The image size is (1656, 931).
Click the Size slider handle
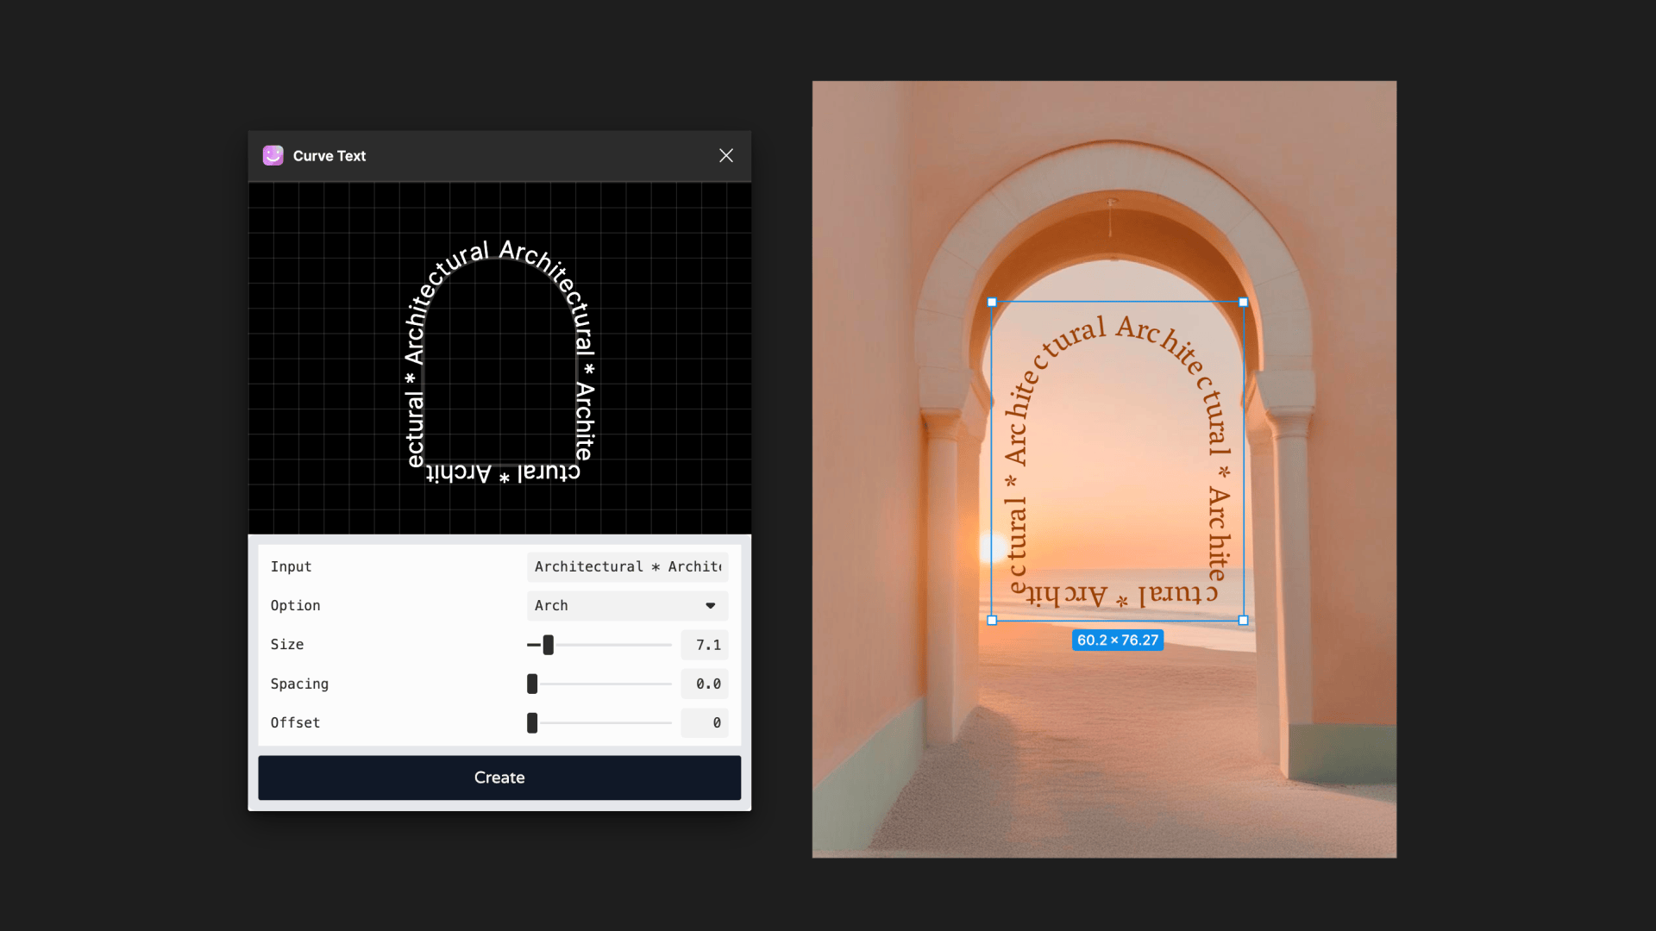(x=548, y=645)
